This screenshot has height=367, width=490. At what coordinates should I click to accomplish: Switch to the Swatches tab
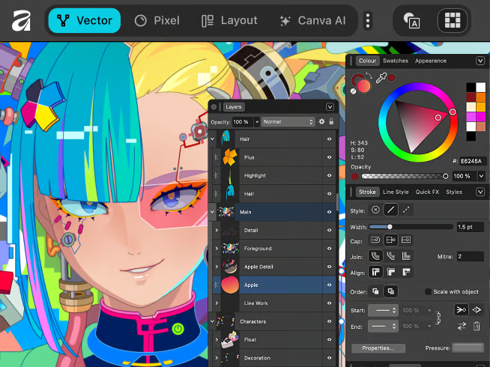coord(396,61)
